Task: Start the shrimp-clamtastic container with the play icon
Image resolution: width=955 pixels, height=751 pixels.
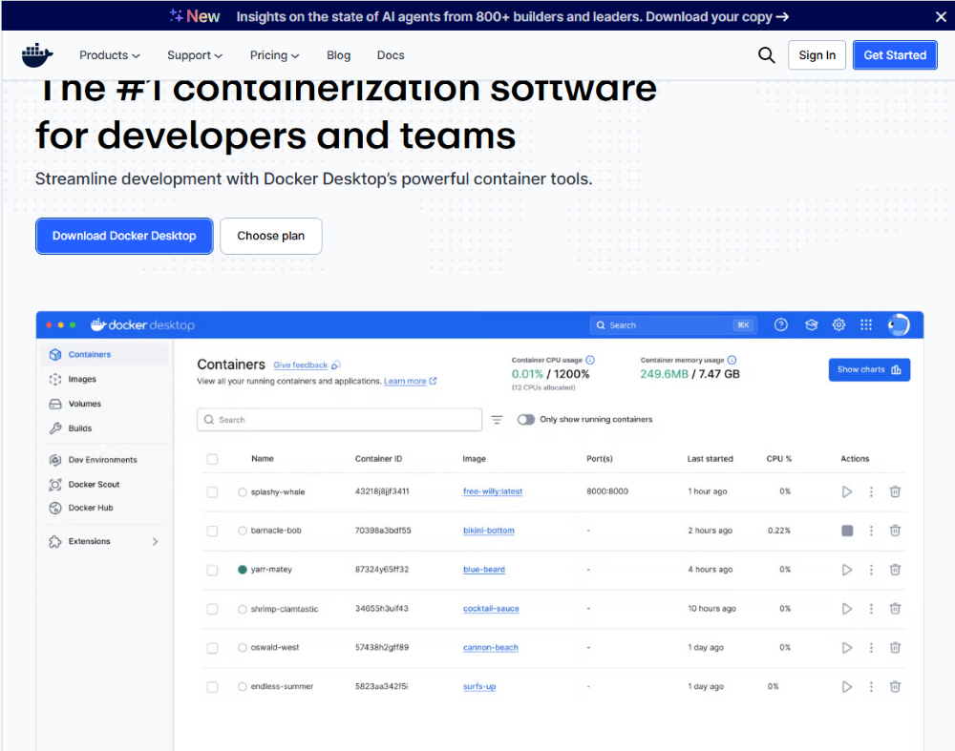Action: click(x=846, y=609)
